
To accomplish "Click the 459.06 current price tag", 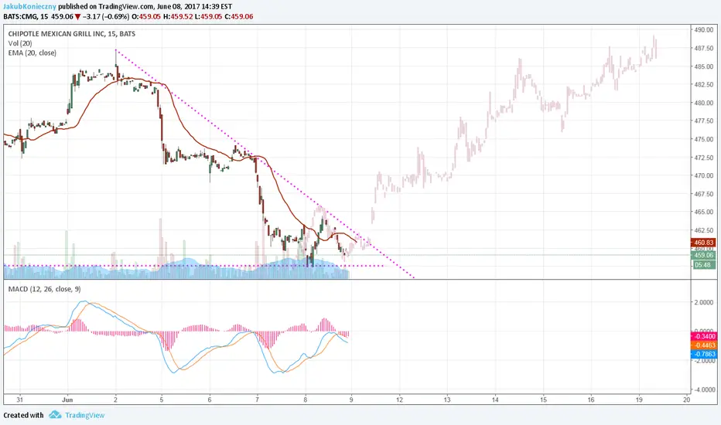I will (x=703, y=256).
